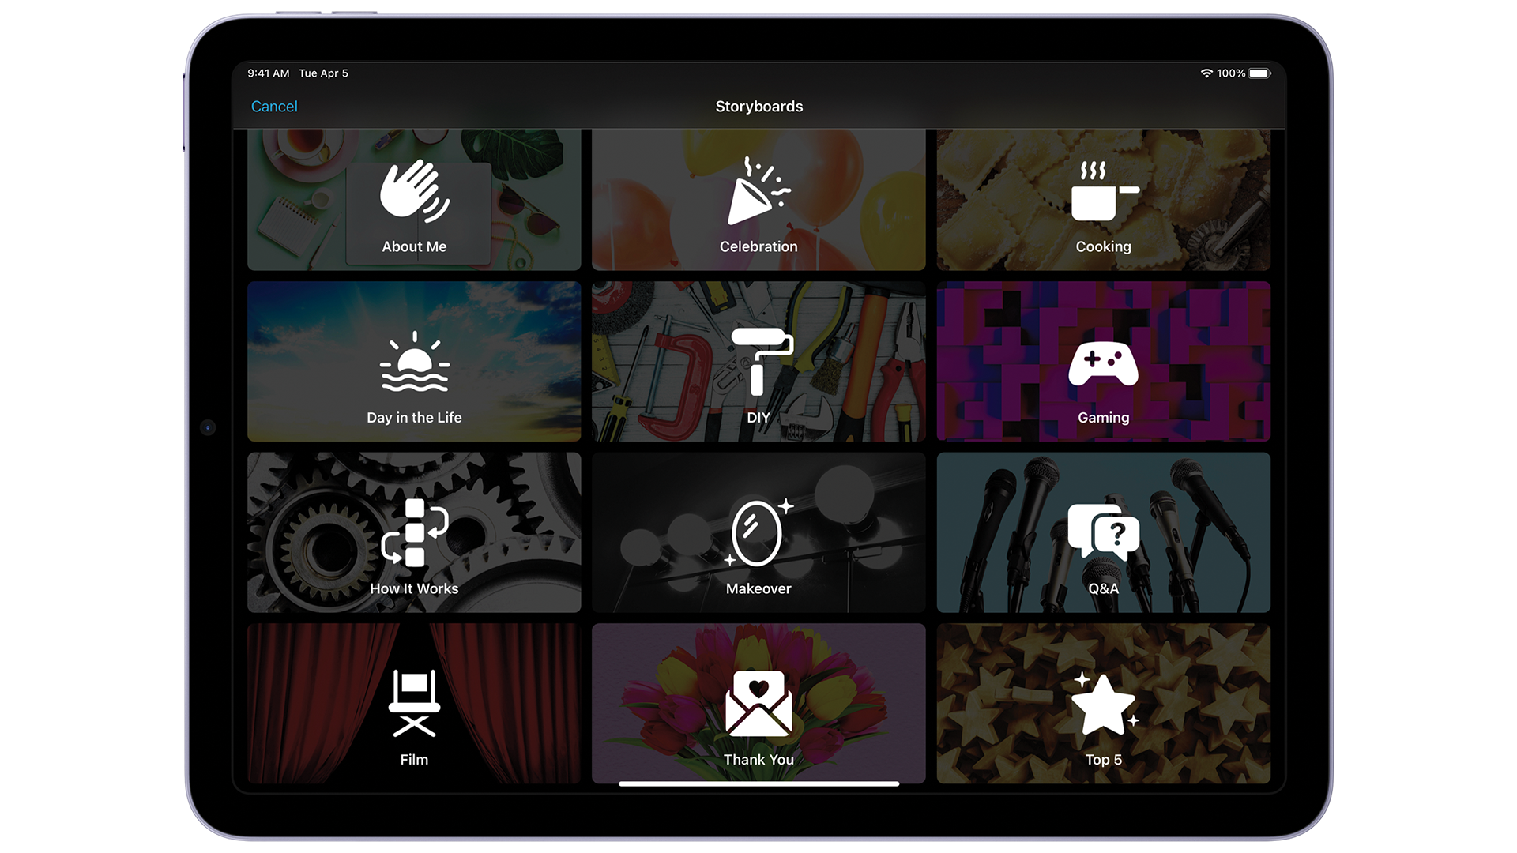Screen dimensions: 1517x853
Task: Select the DIY storyboard template
Action: pos(758,363)
